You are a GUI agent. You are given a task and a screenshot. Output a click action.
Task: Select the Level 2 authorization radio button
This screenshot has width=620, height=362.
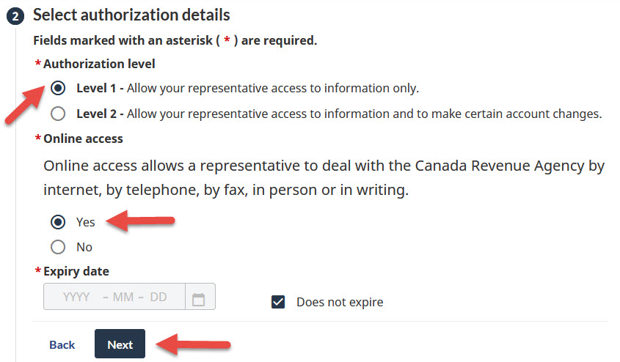tap(58, 114)
